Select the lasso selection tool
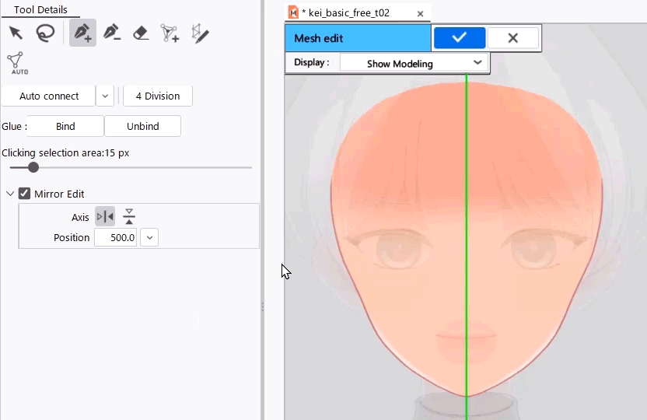The image size is (647, 420). click(46, 33)
